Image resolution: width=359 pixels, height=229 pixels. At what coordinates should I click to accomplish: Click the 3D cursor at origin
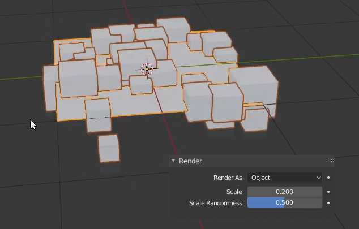147,69
